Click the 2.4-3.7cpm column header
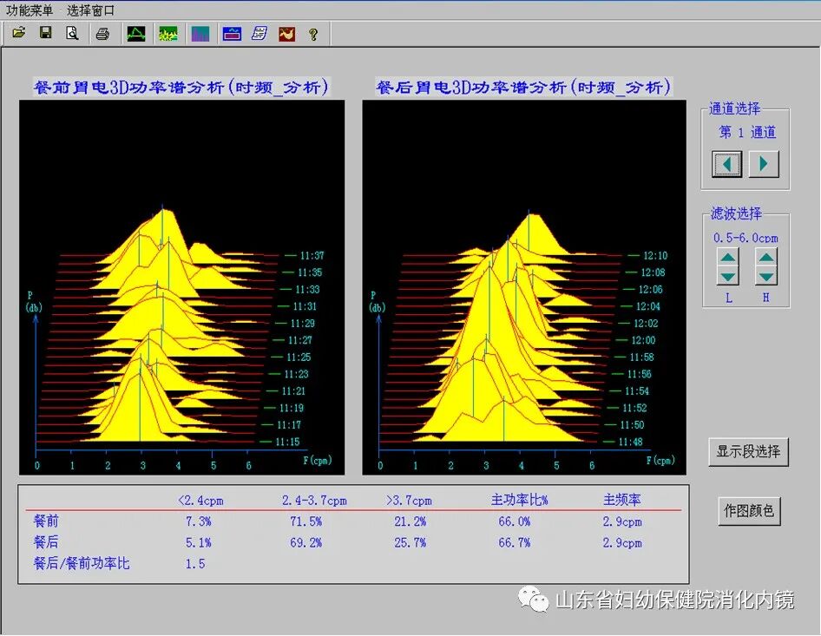Viewport: 821px width, 636px height. [x=314, y=501]
